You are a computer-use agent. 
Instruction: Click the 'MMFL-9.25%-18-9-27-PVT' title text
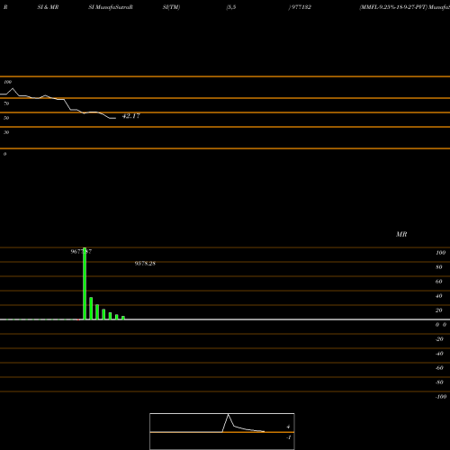393,7
